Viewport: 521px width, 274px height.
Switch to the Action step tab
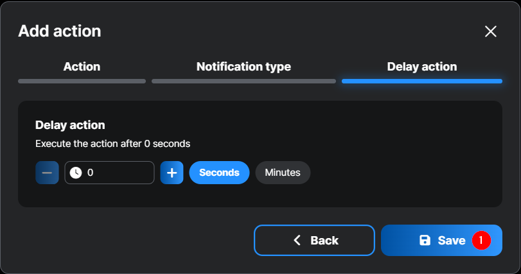click(82, 67)
